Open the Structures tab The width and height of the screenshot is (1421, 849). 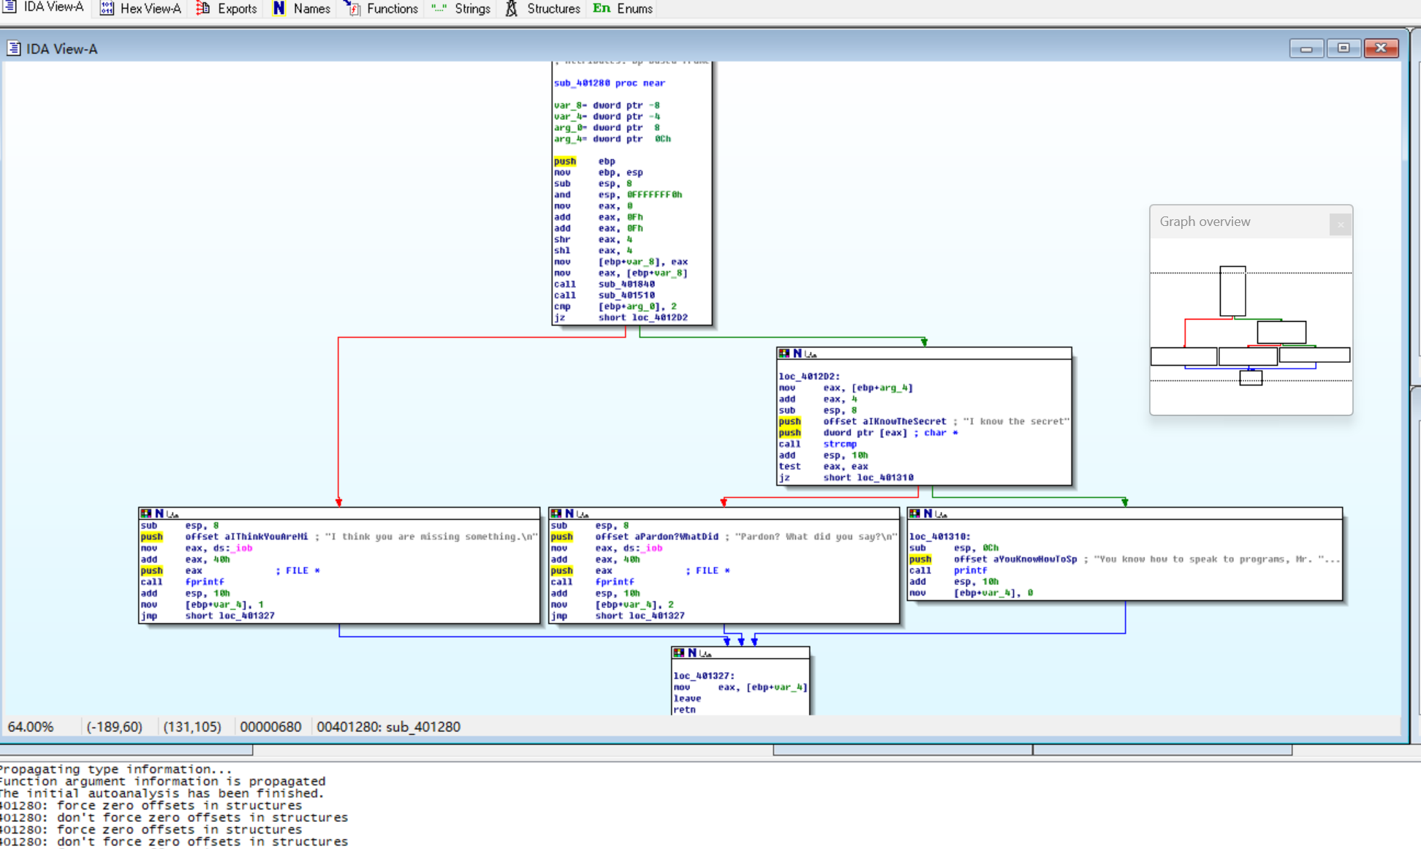(x=542, y=9)
